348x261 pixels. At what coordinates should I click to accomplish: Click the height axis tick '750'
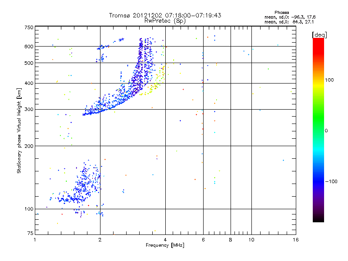coord(29,27)
